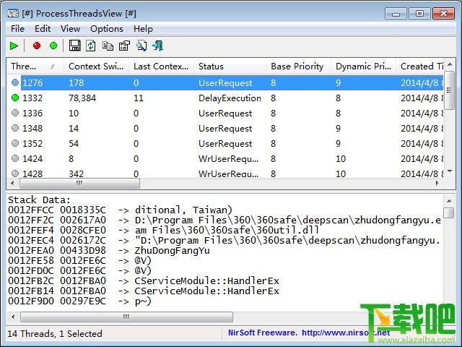This screenshot has height=347, width=462.
Task: Select thread row 1348
Action: point(225,129)
